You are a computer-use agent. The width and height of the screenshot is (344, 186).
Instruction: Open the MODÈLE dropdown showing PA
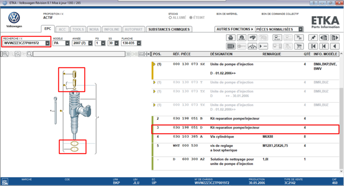click(67, 43)
